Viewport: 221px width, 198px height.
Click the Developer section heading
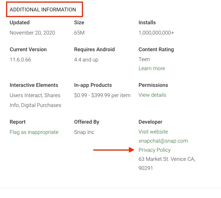(x=150, y=122)
